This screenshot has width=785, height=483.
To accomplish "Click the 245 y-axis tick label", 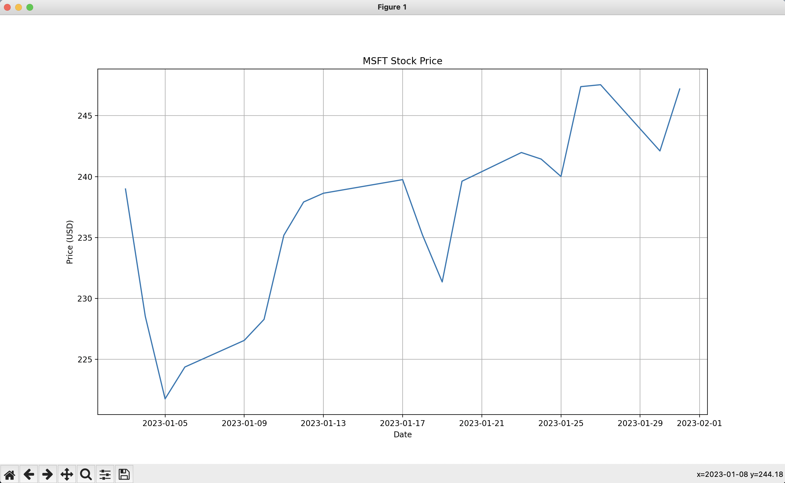I will [85, 116].
